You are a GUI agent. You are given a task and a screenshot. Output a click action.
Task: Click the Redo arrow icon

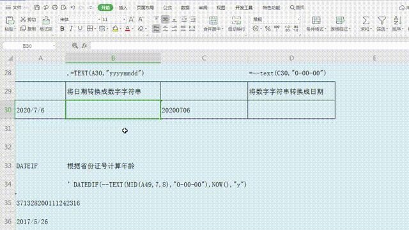point(81,8)
